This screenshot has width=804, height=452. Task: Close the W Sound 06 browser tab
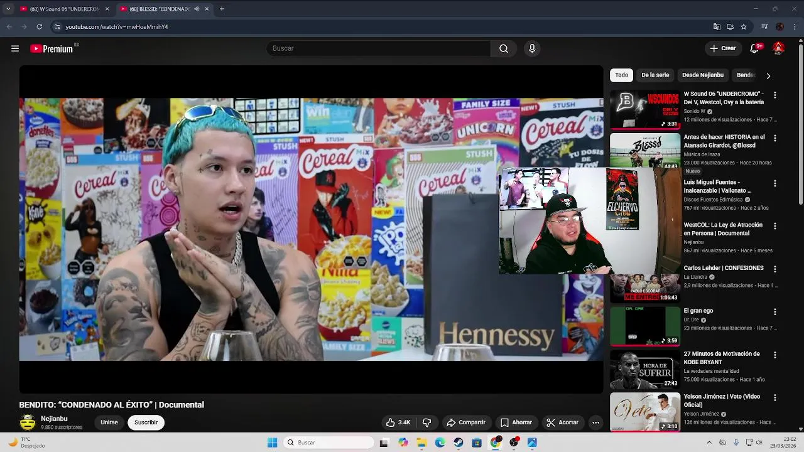click(107, 9)
